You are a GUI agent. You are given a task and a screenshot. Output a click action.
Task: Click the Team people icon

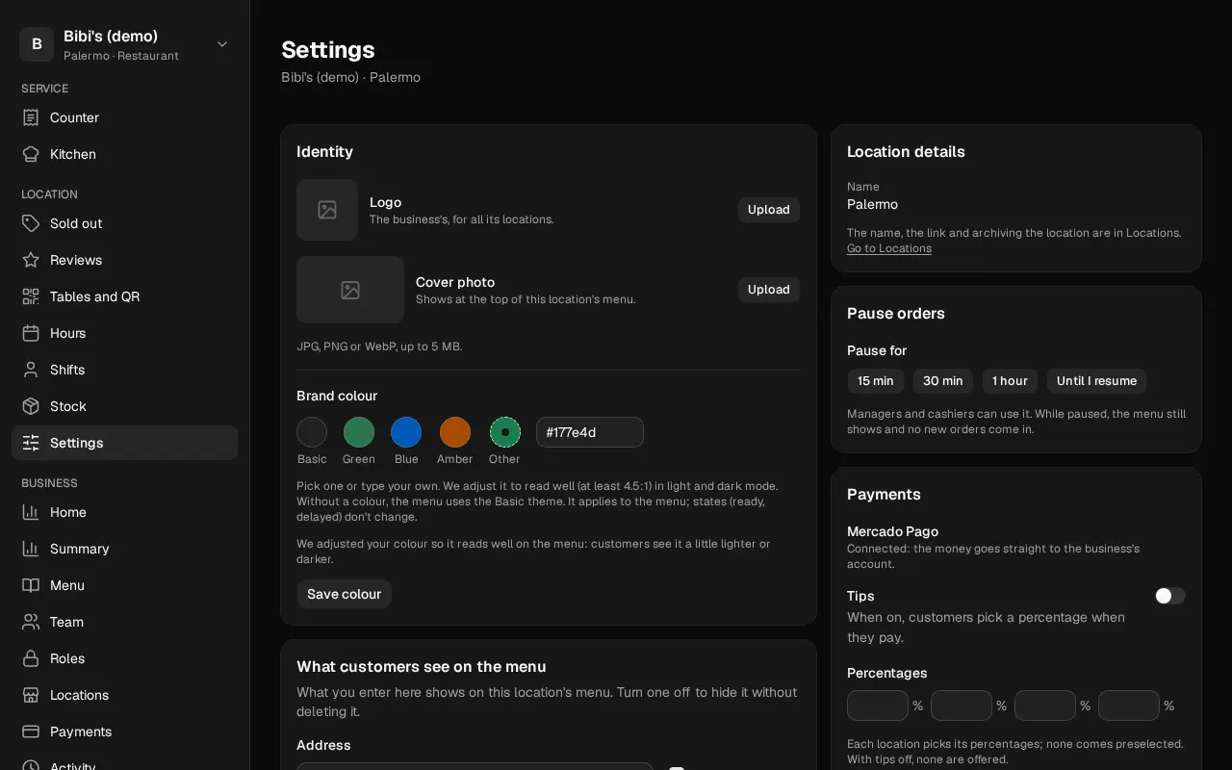pyautogui.click(x=31, y=622)
